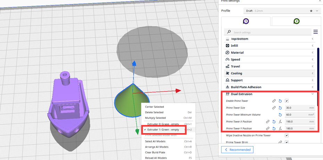Select the green cone model
323x160 pixels.
pyautogui.click(x=132, y=100)
